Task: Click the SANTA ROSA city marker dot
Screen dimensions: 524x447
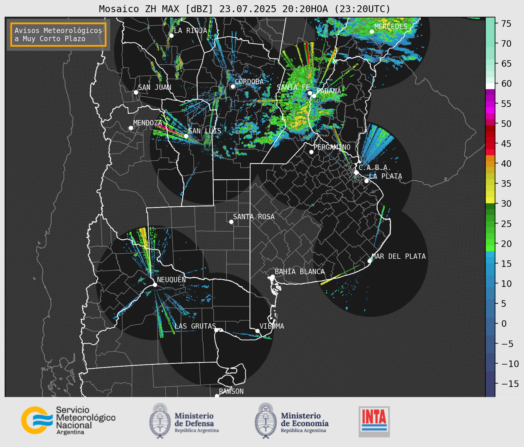Action: 231,222
